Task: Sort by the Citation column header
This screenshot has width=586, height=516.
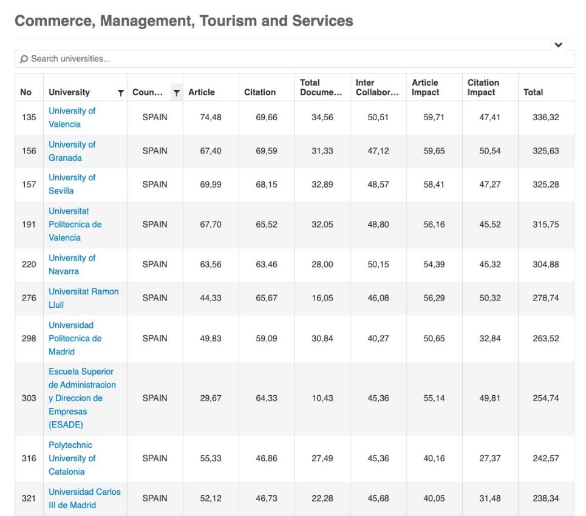Action: [x=260, y=92]
